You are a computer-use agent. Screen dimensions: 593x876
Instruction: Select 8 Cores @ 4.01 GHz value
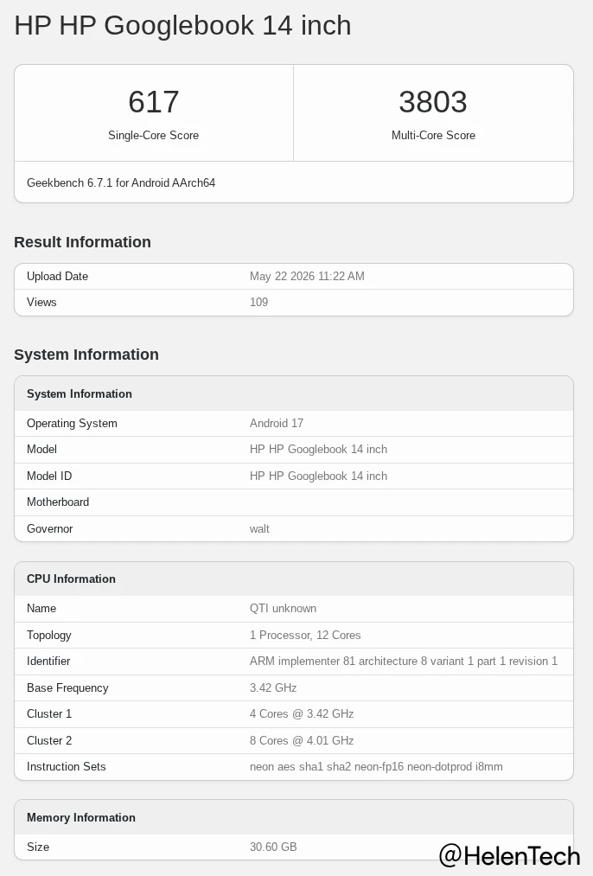[302, 740]
